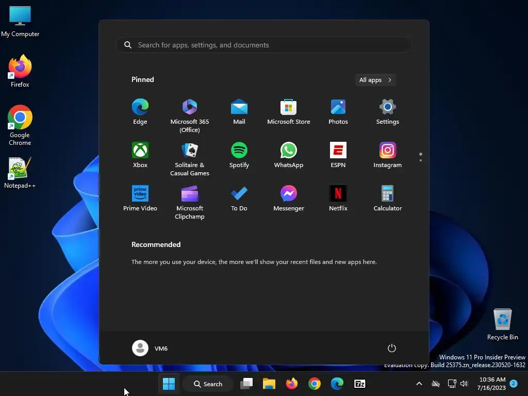Open the VM6 user account menu
Screen dimensions: 528x396
(150, 348)
